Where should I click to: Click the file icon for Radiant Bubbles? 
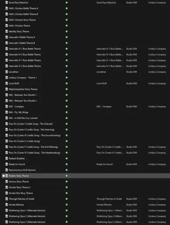[x=7, y=158]
